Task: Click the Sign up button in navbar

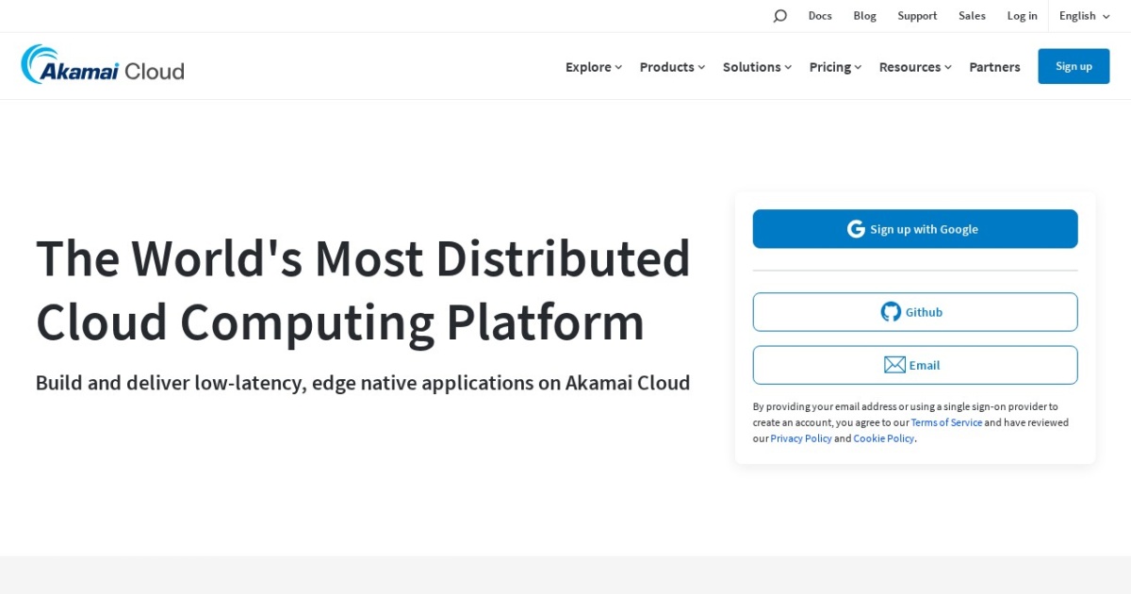Action: click(1074, 66)
